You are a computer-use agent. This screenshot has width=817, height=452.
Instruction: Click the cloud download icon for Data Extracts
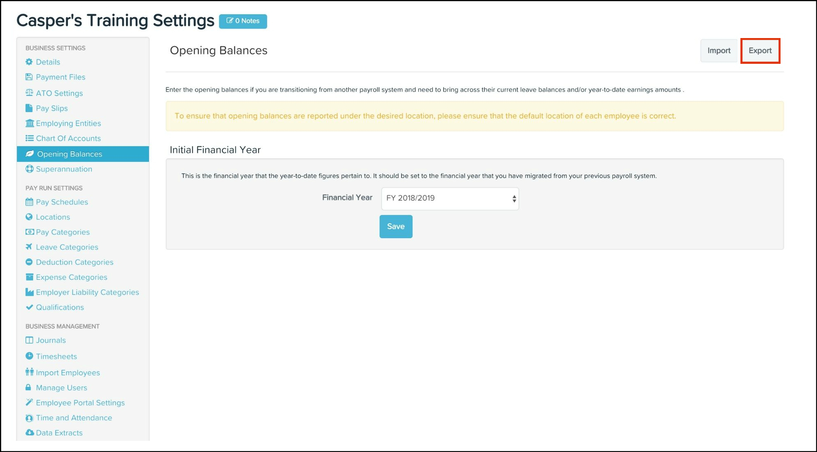pyautogui.click(x=29, y=432)
